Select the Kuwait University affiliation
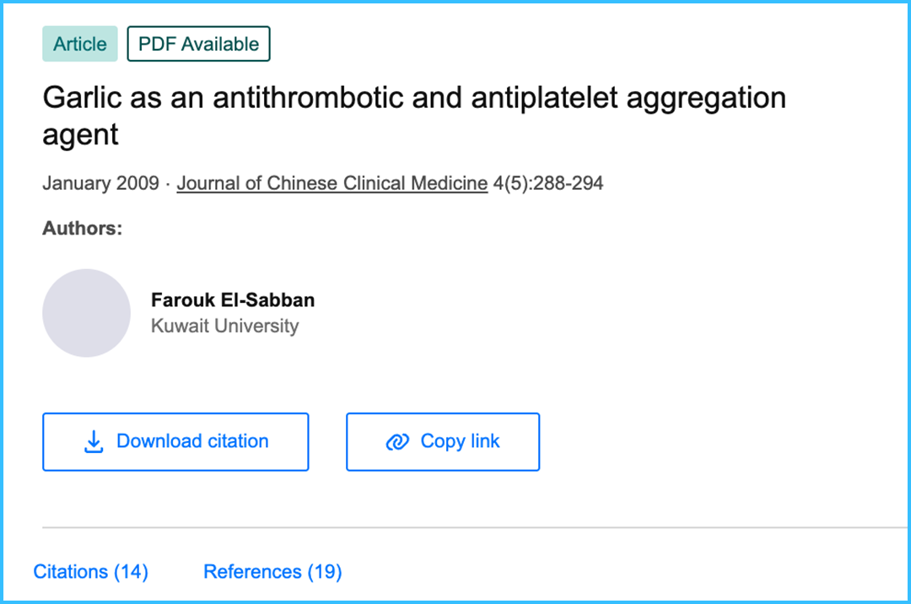The height and width of the screenshot is (604, 911). (224, 326)
